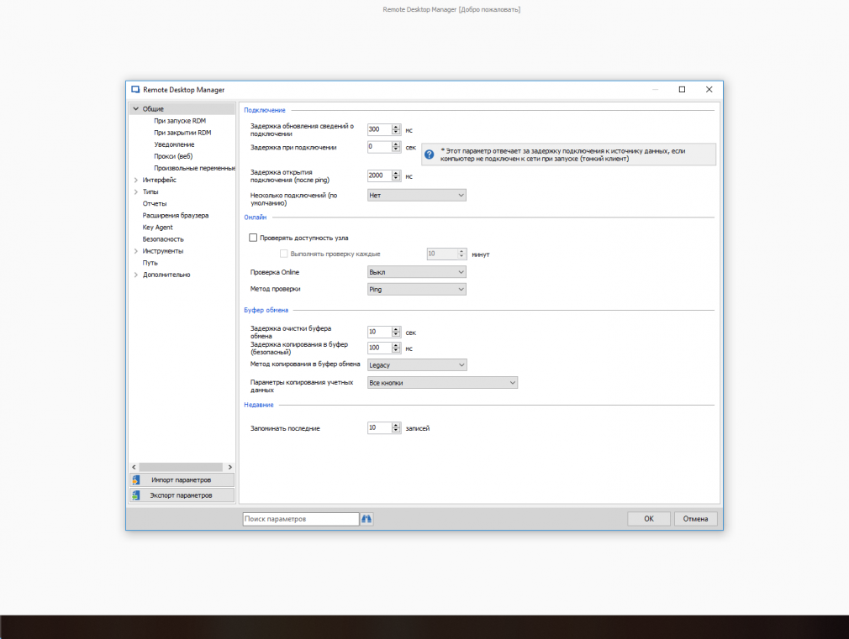Image resolution: width=849 pixels, height=639 pixels.
Task: Select При запуске RDM in the tree
Action: pyautogui.click(x=180, y=121)
